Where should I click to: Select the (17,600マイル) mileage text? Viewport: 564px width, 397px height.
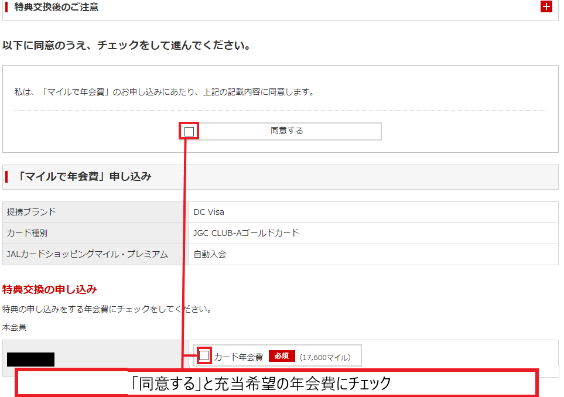point(325,357)
